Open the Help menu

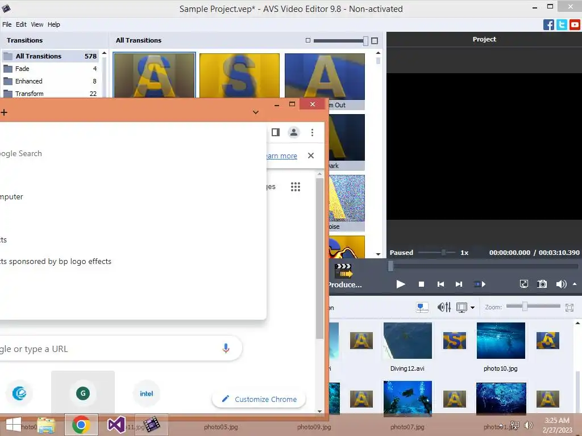[x=54, y=24]
